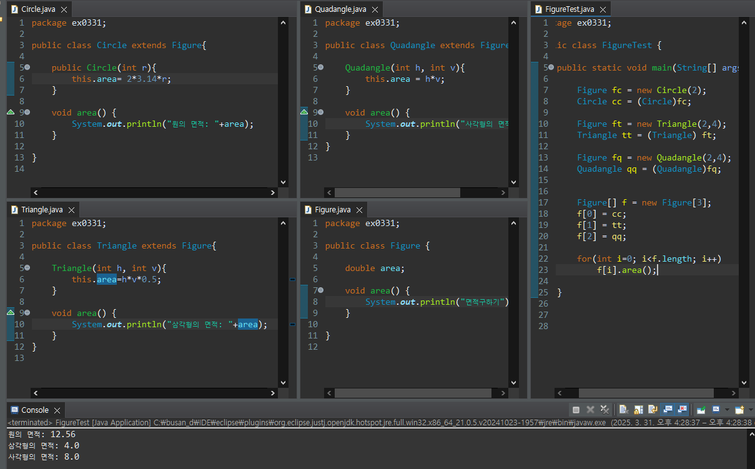755x469 pixels.
Task: Open Display Selected Console dropdown arrow
Action: pos(726,410)
